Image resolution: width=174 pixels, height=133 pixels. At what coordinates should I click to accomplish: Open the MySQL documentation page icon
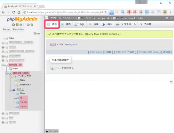tap(24, 25)
